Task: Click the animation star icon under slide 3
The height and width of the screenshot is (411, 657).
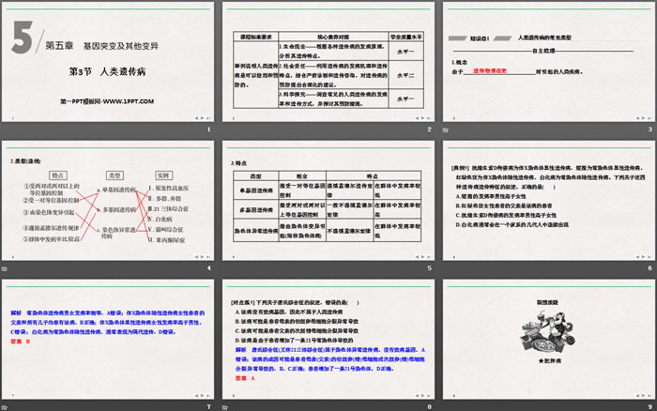Action: tap(446, 129)
